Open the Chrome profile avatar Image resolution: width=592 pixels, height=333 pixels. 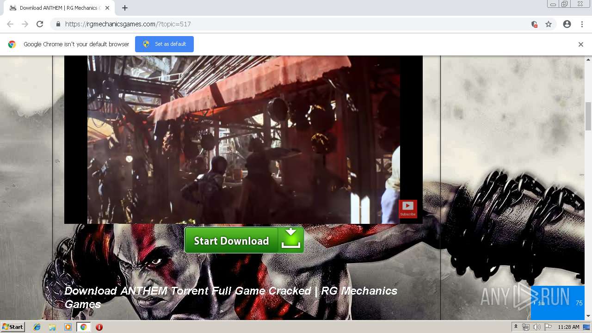pos(567,24)
